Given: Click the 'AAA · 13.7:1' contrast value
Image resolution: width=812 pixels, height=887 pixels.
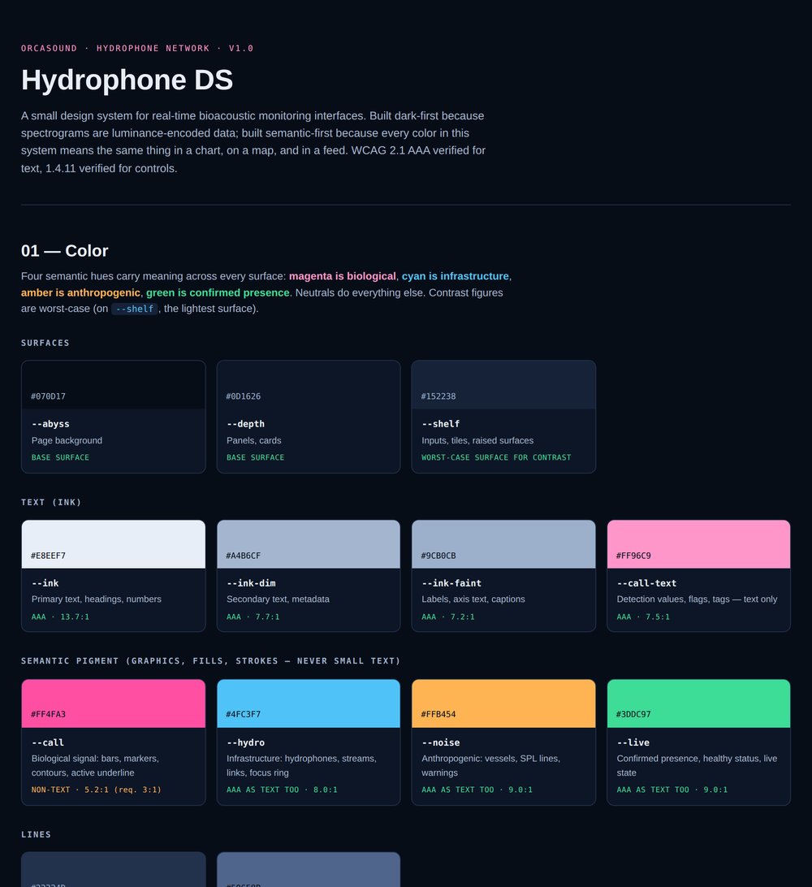Looking at the screenshot, I should [61, 617].
